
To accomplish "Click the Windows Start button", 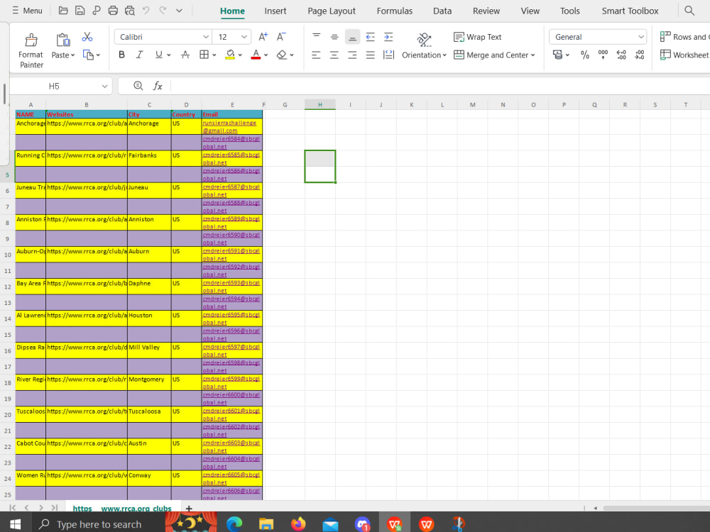I will coord(15,524).
